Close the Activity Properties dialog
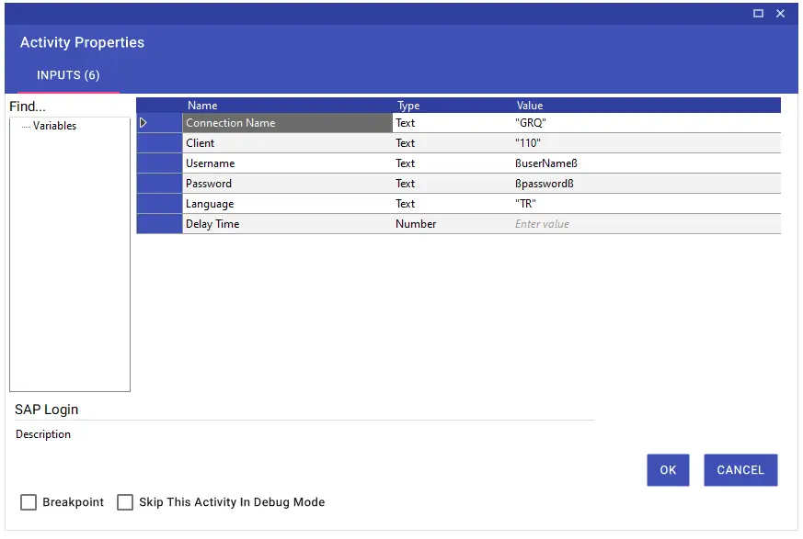This screenshot has height=539, width=803. tap(781, 14)
